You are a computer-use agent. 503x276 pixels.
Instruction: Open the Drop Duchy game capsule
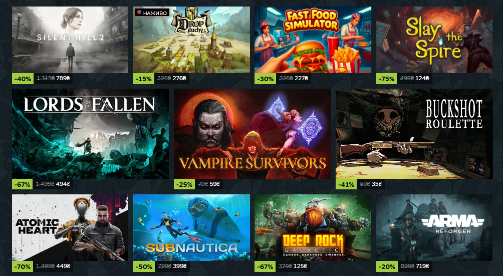pos(191,40)
